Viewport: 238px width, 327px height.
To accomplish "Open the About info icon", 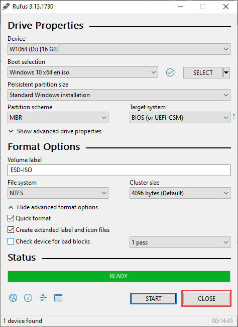I will pos(28,298).
